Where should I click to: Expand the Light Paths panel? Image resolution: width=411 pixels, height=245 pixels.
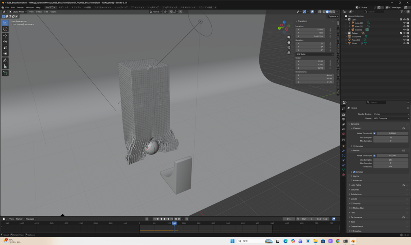(356, 185)
